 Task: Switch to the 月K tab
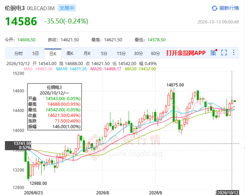click(87, 54)
